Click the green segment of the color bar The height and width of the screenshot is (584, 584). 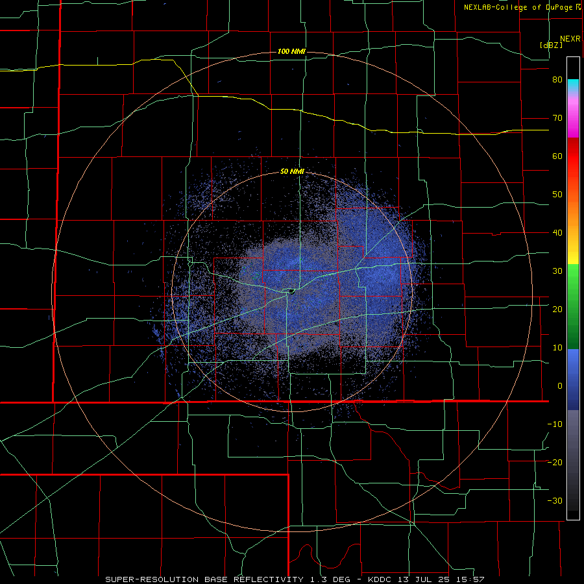click(x=573, y=306)
